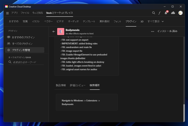Expand the すべて表示 dropdown

[155, 21]
